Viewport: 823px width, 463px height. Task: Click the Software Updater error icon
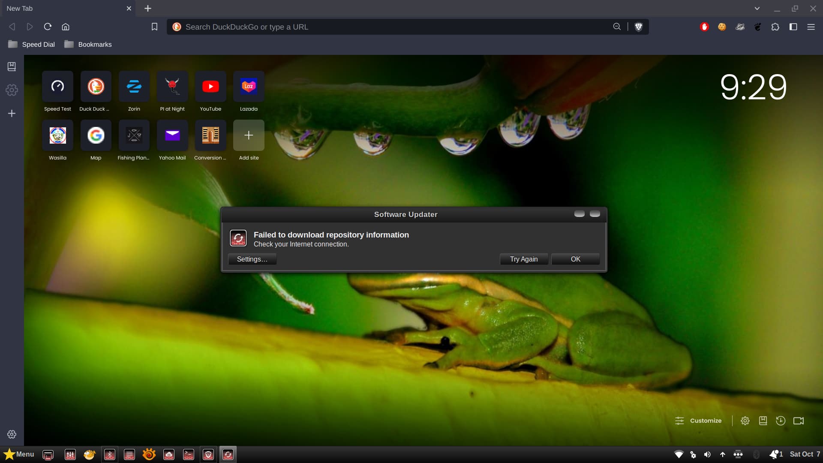pos(238,238)
